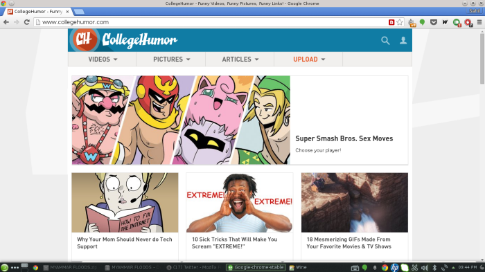Open 10 Sick Tricks article link
The height and width of the screenshot is (272, 485).
(234, 243)
